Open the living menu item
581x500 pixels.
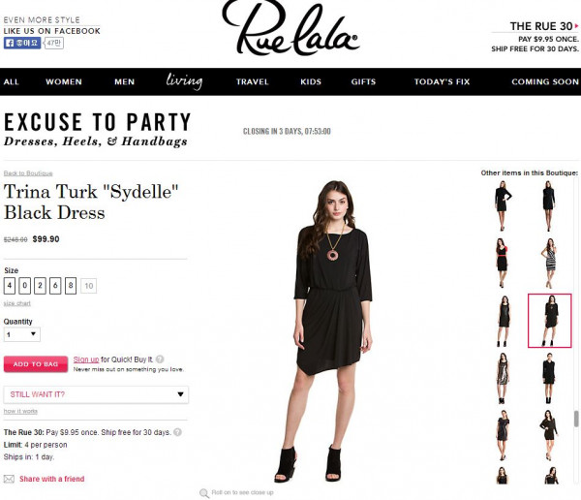184,81
